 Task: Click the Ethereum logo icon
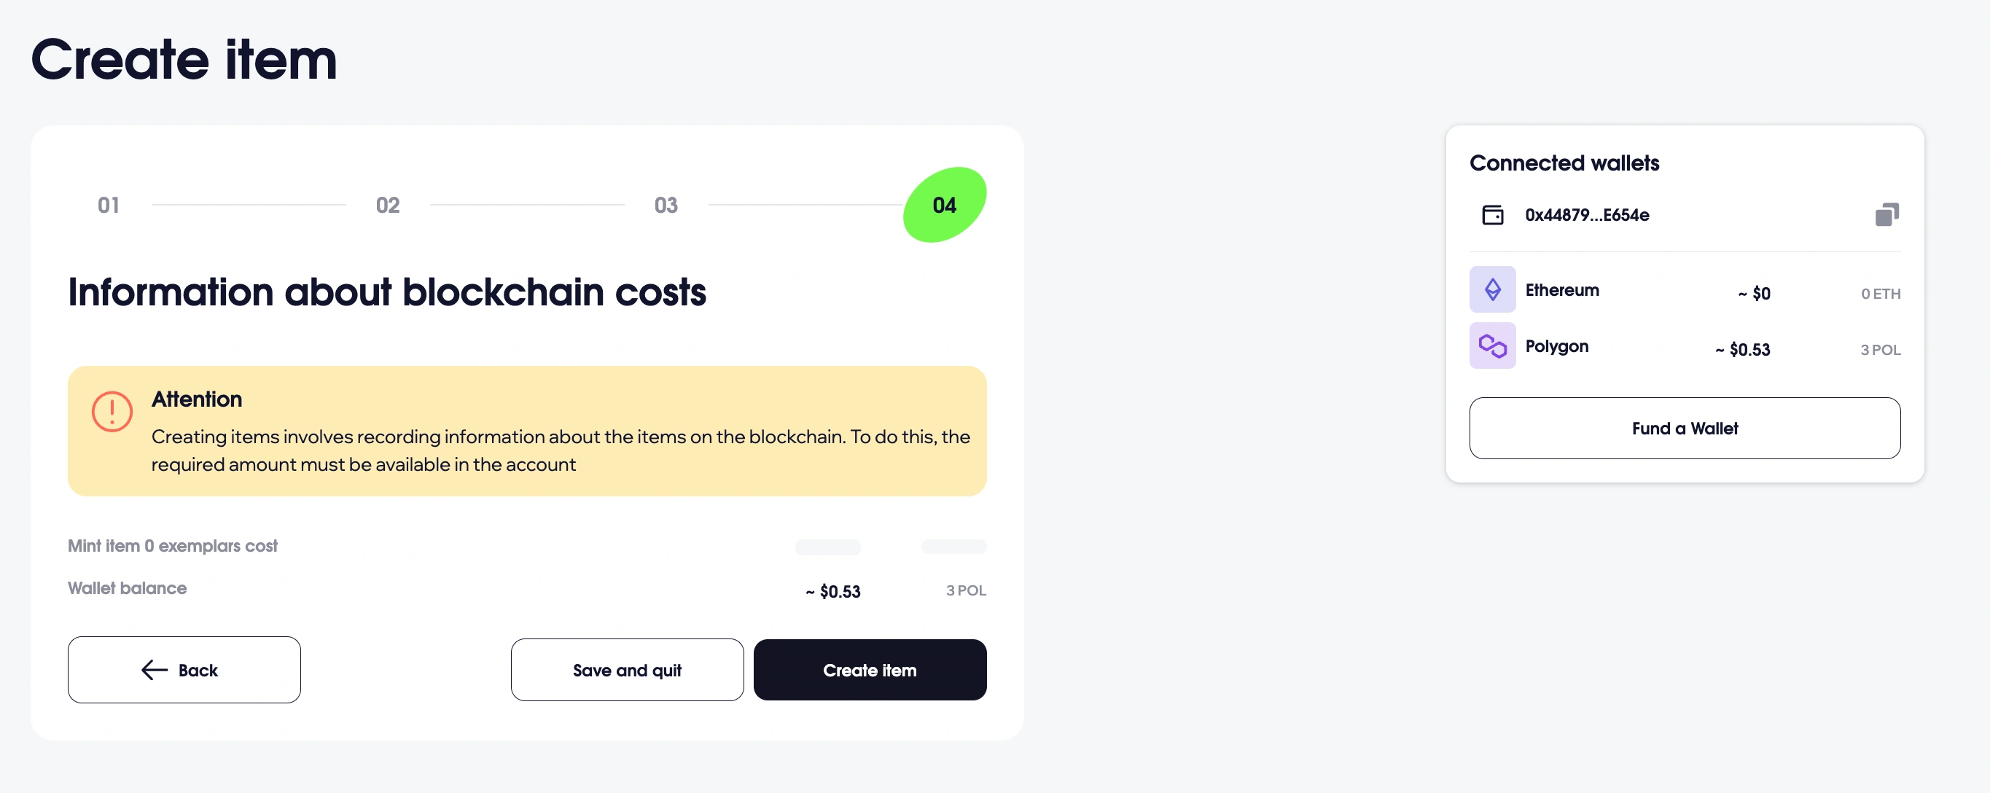pos(1491,289)
